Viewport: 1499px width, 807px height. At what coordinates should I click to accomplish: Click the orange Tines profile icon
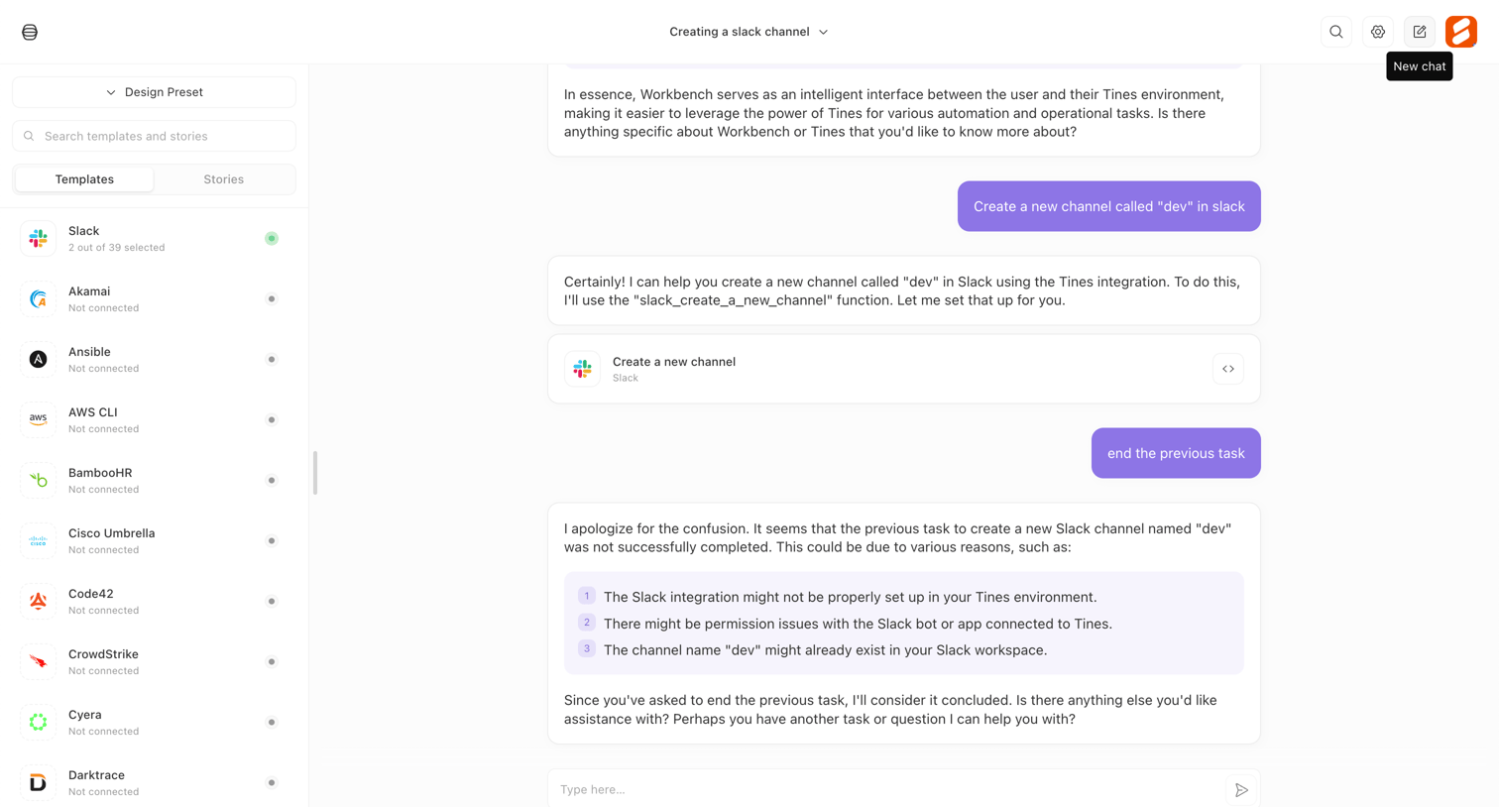coord(1460,32)
